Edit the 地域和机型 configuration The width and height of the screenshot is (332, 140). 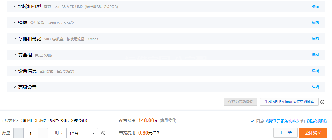pos(315,6)
